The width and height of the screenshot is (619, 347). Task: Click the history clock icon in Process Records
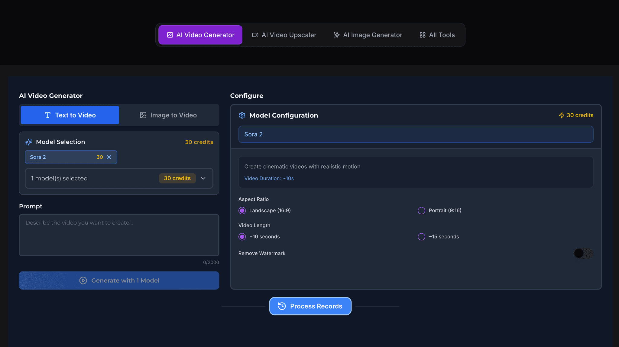click(282, 306)
